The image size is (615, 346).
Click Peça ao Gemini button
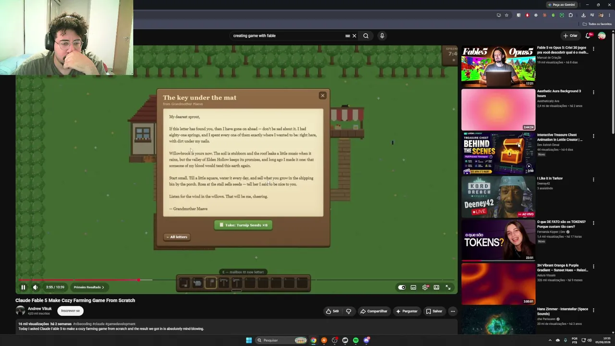point(562,5)
